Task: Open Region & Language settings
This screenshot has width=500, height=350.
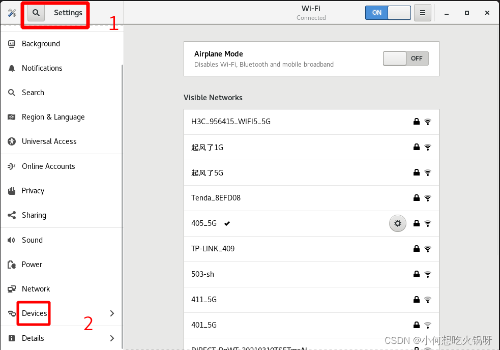Action: [12, 117]
